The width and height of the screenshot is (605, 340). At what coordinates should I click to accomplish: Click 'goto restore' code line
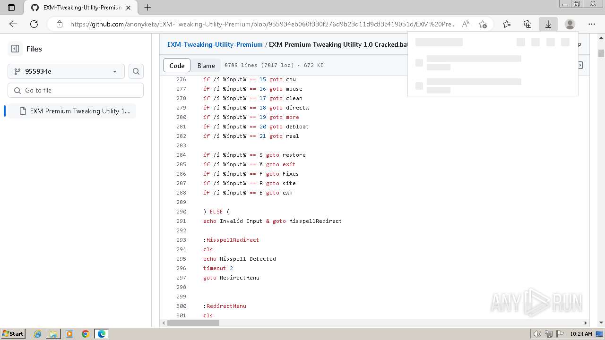point(254,155)
